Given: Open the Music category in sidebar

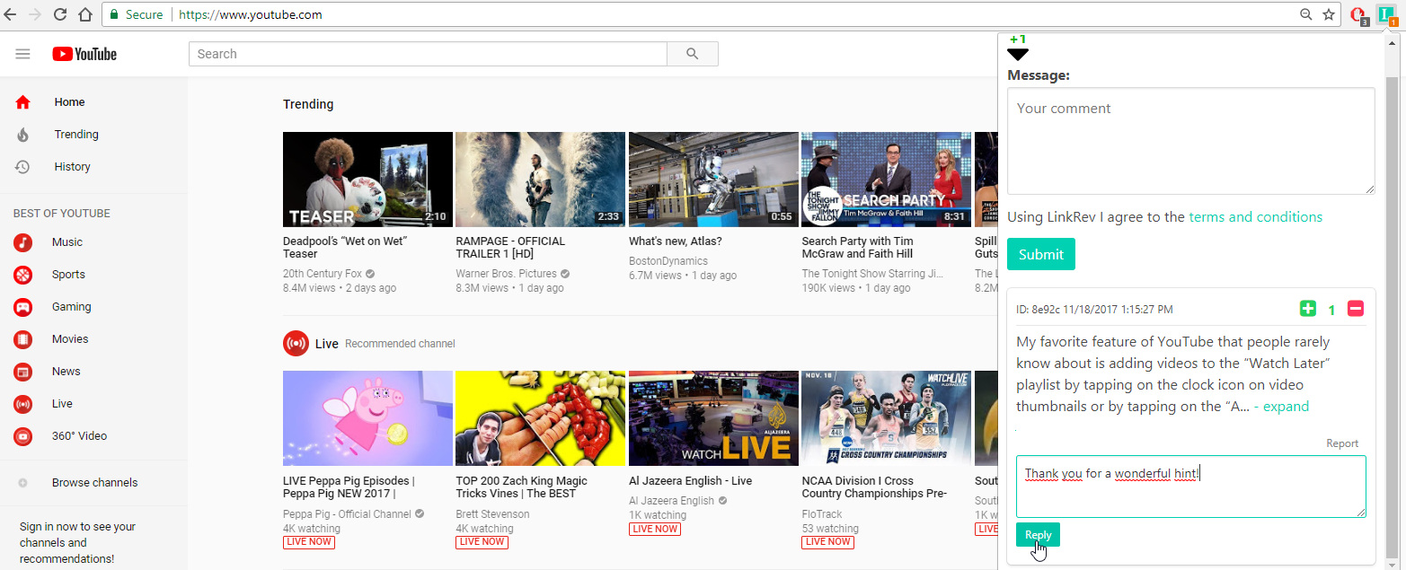Looking at the screenshot, I should click(66, 242).
